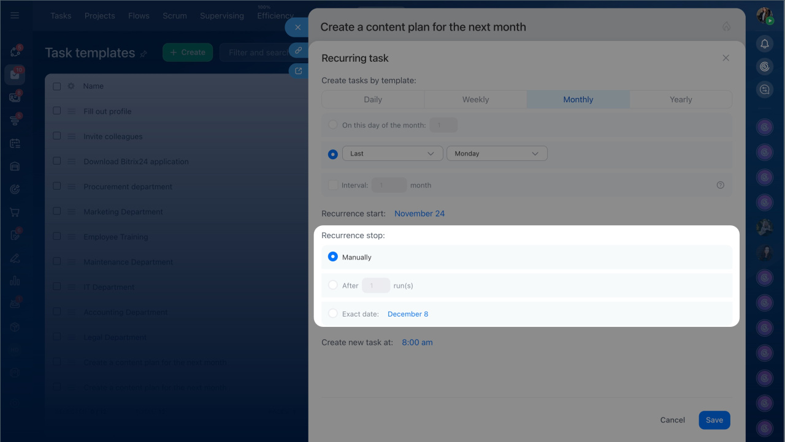Expand the Last ordinal dropdown
This screenshot has width=785, height=442.
(x=392, y=154)
